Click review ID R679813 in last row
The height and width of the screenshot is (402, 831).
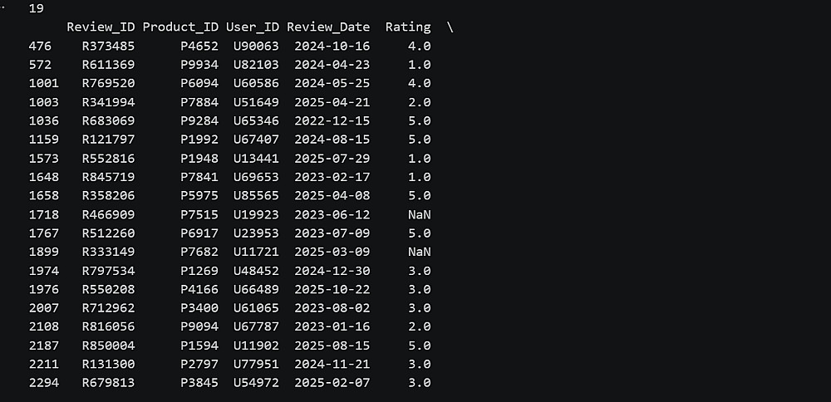(x=108, y=383)
